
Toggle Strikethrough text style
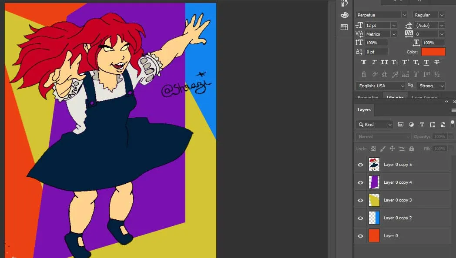[437, 62]
